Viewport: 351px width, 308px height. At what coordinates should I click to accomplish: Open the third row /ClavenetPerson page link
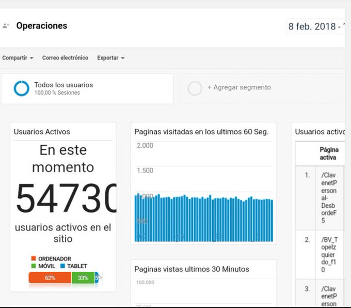[x=329, y=296]
